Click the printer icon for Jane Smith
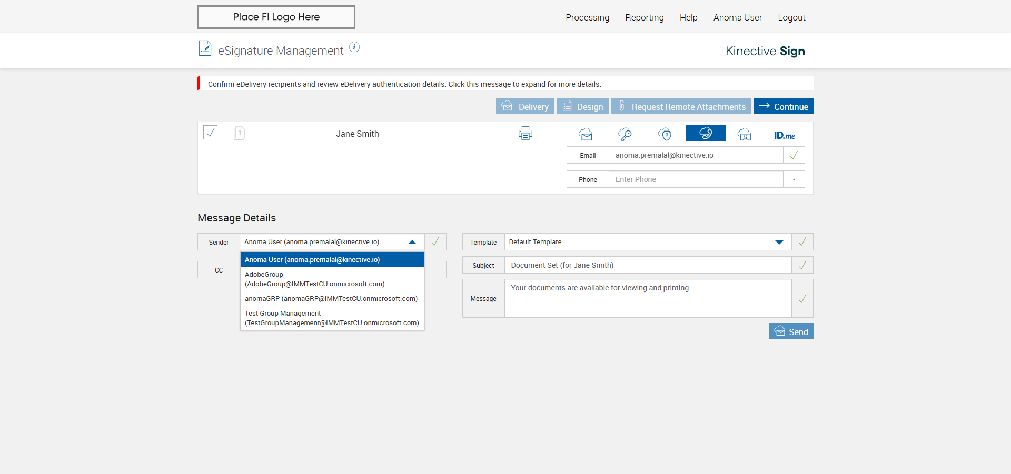 click(525, 134)
